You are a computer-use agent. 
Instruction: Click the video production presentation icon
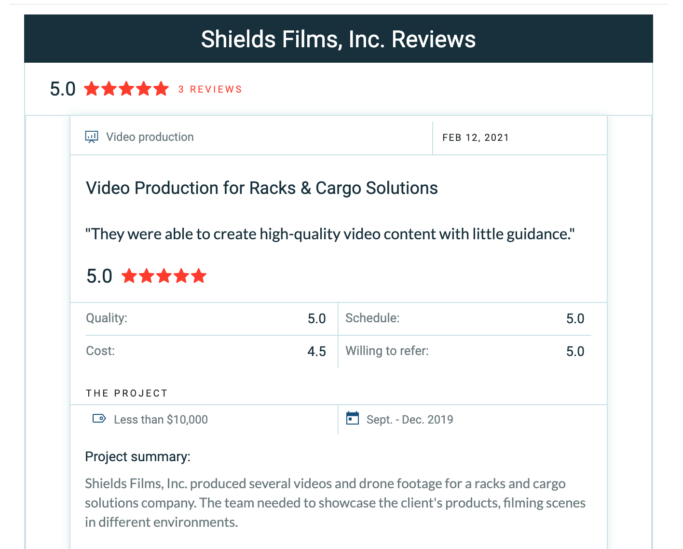tap(92, 137)
